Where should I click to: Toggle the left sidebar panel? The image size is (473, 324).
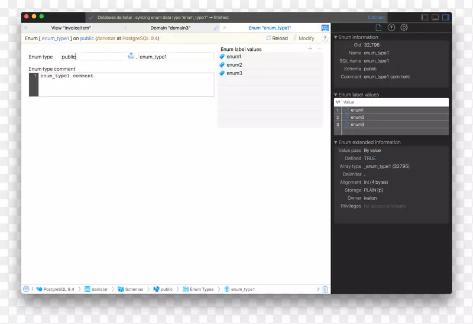pyautogui.click(x=425, y=18)
